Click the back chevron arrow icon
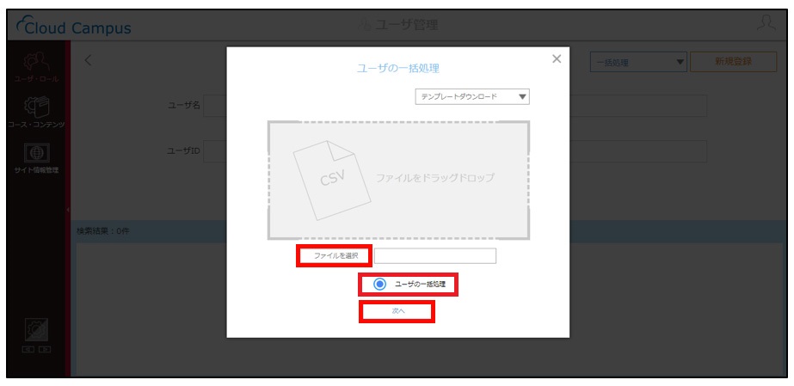 click(x=88, y=61)
